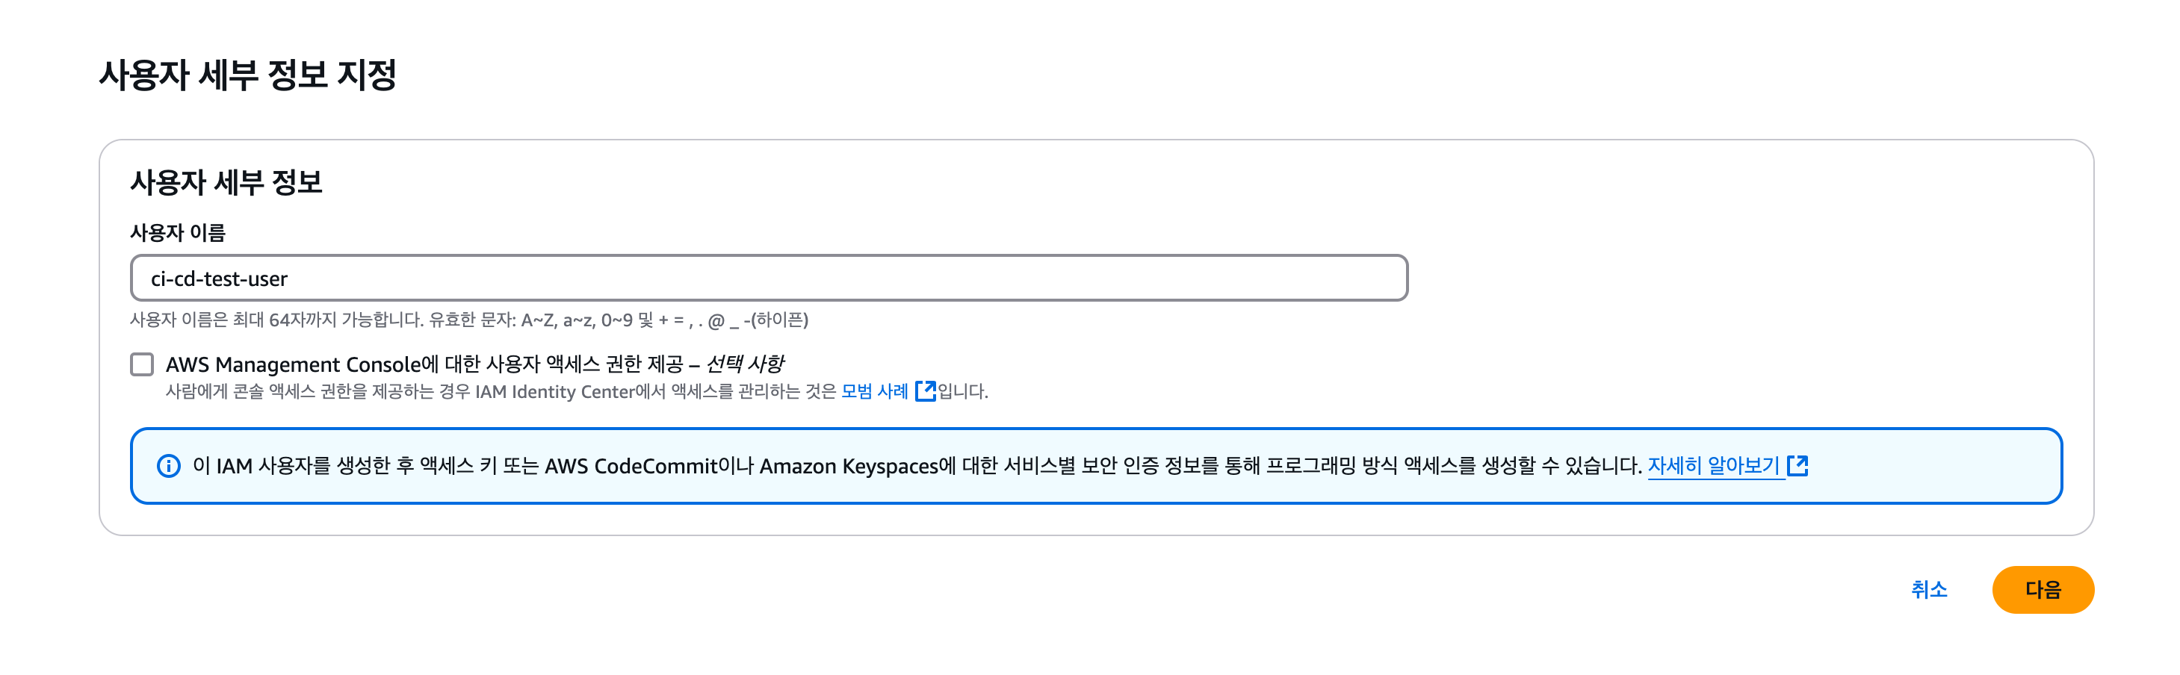This screenshot has width=2180, height=675.
Task: Click the blue info circle icon
Action: [x=168, y=466]
